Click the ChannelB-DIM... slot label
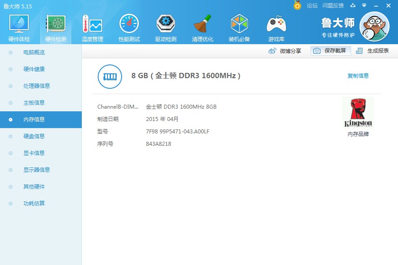The height and width of the screenshot is (265, 398). [118, 107]
